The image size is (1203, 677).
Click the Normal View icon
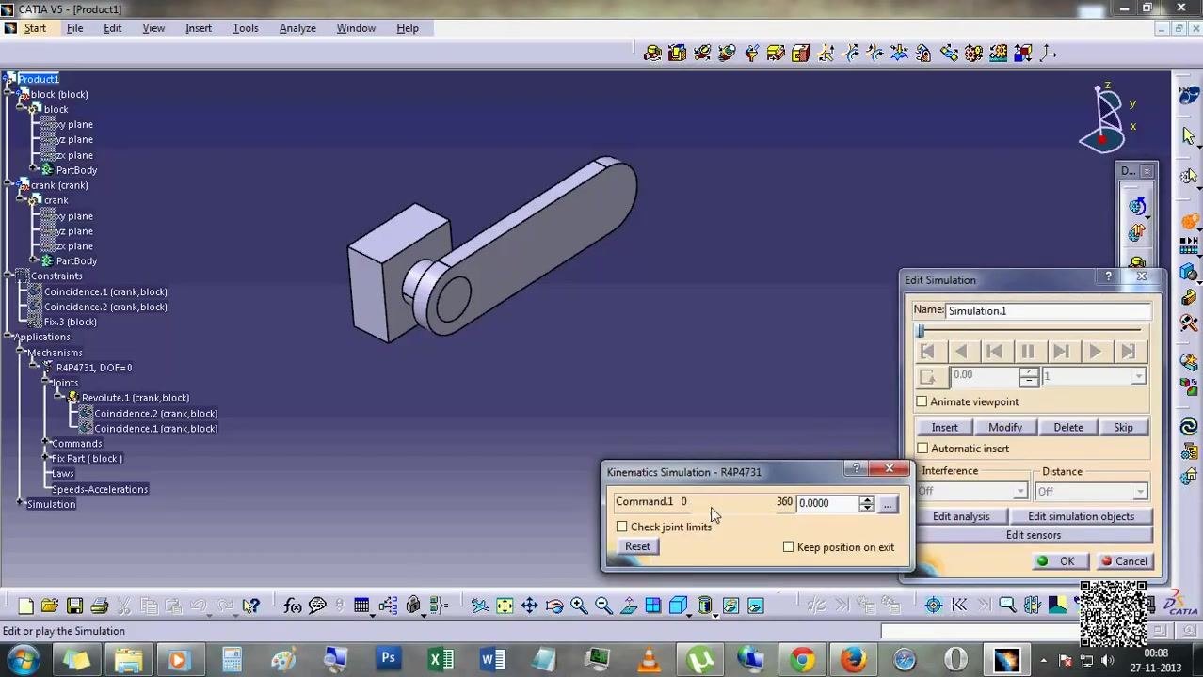tap(628, 606)
